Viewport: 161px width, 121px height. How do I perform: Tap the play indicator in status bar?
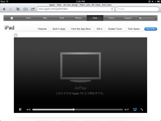(x=153, y=2)
